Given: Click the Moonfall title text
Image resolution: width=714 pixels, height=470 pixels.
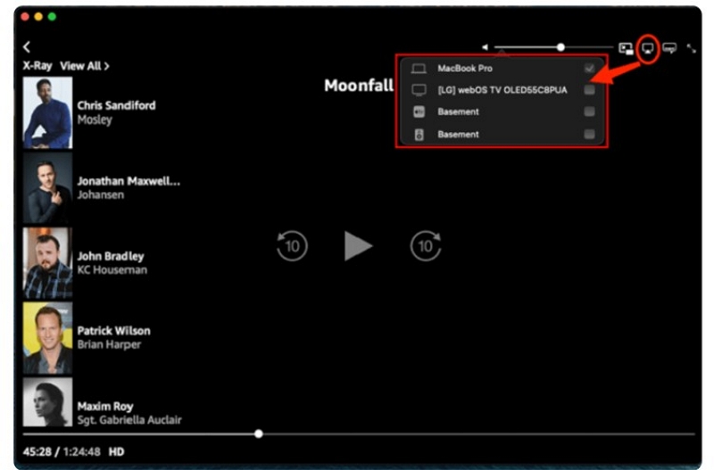Looking at the screenshot, I should [359, 85].
